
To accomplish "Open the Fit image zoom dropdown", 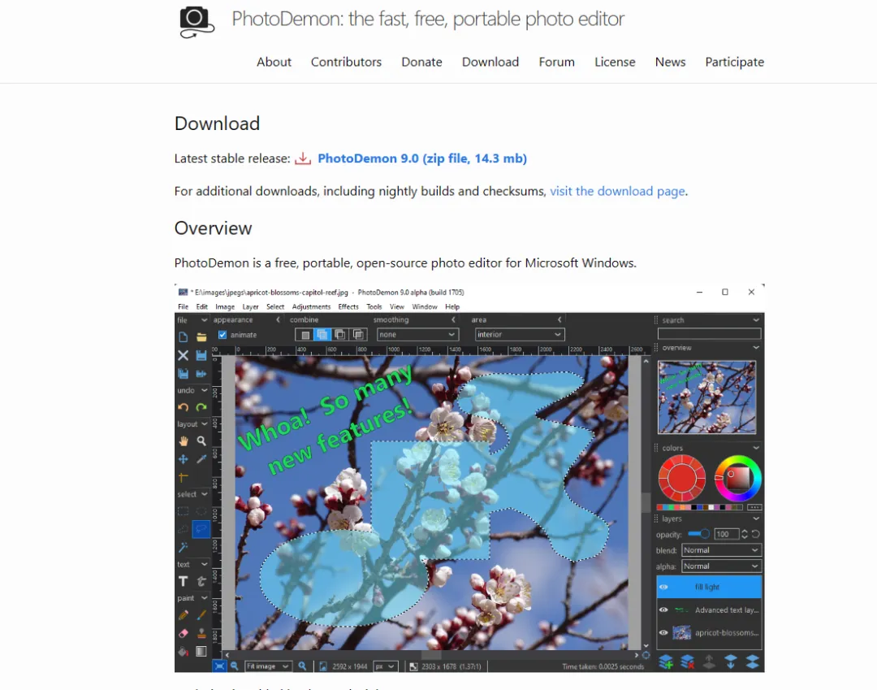I will click(268, 666).
